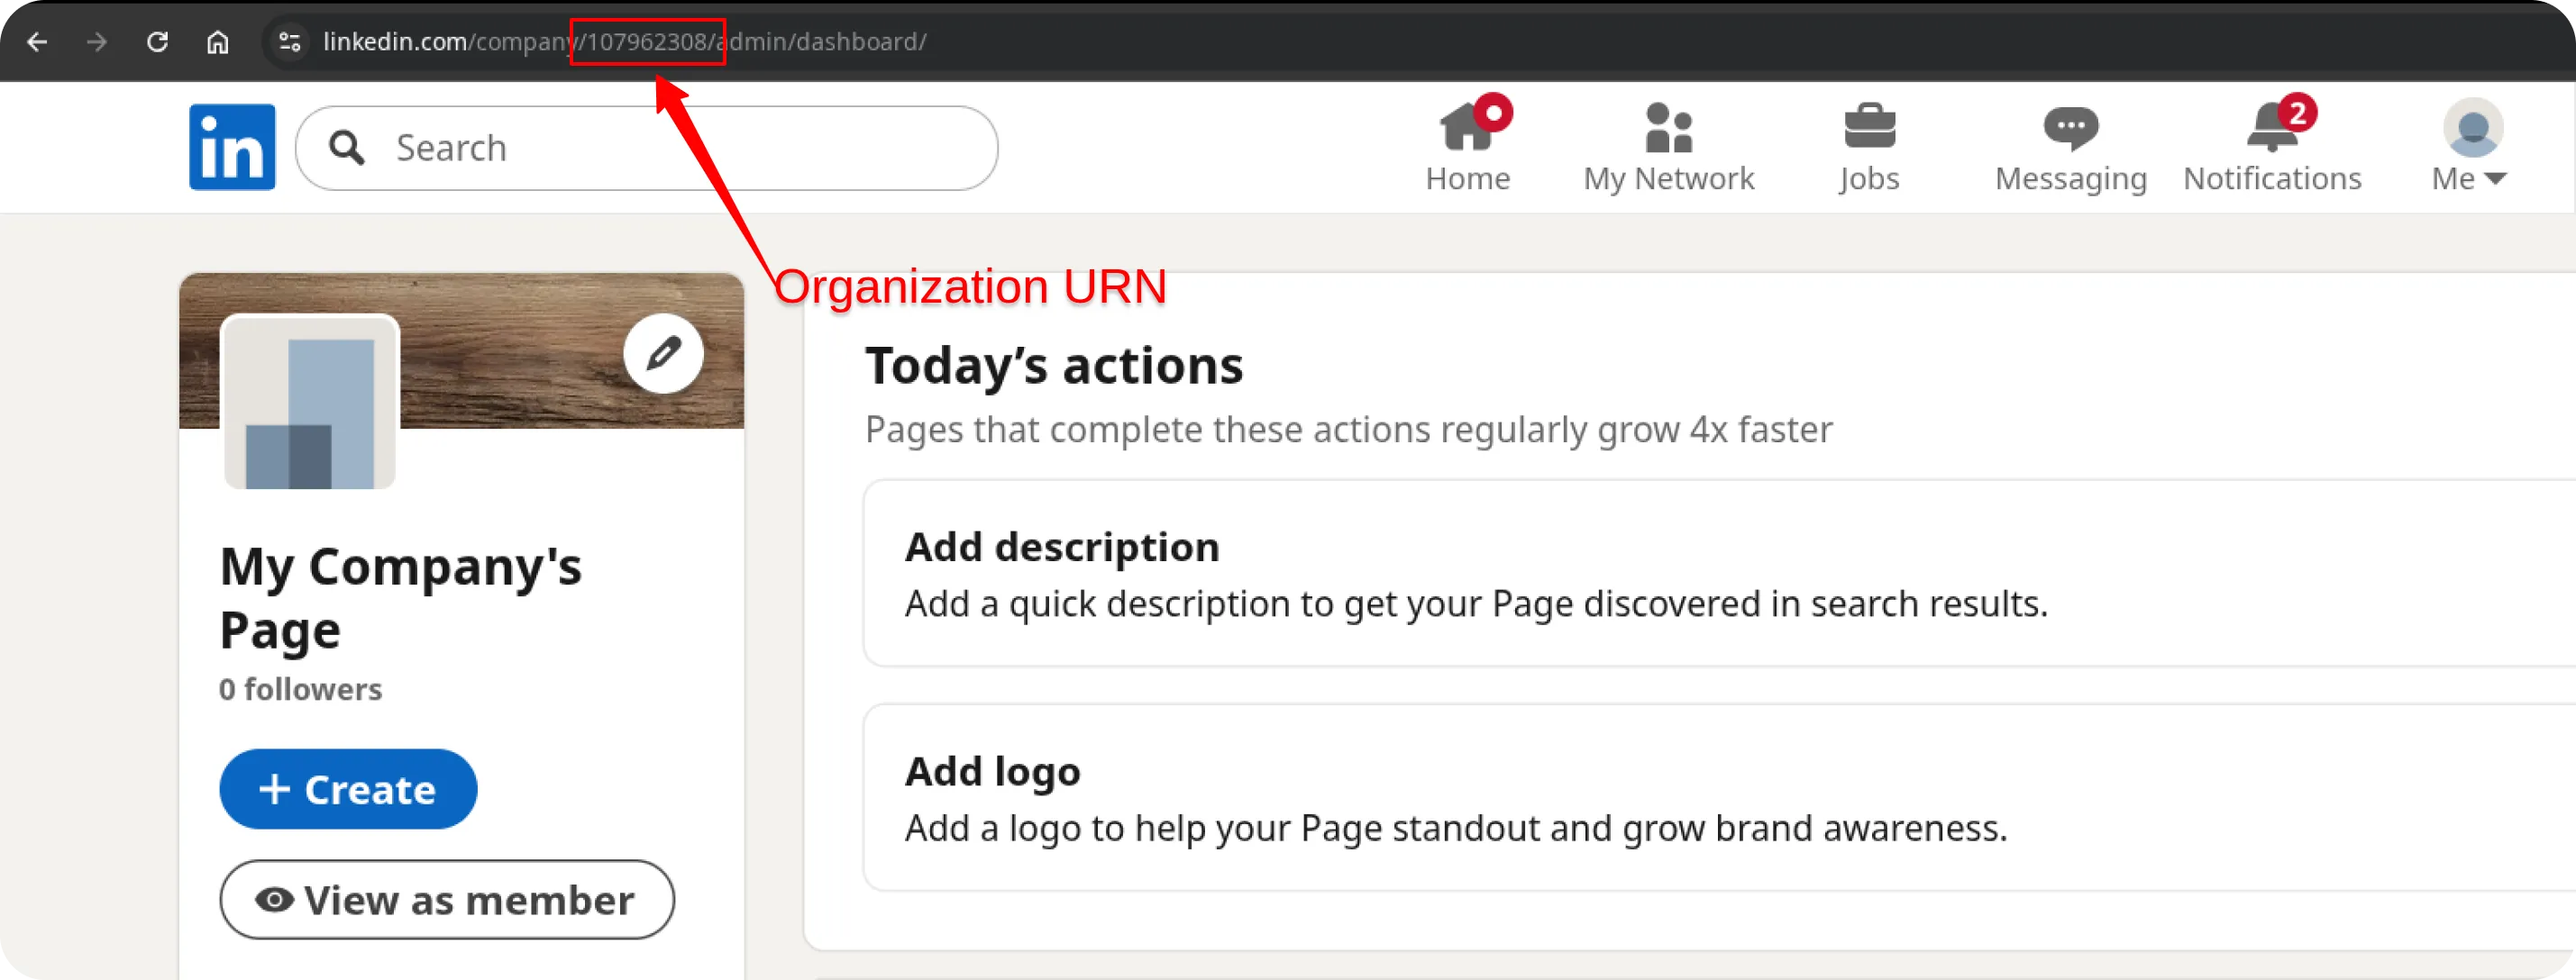The image size is (2576, 980).
Task: Click pencil icon to edit cover image
Action: [663, 354]
